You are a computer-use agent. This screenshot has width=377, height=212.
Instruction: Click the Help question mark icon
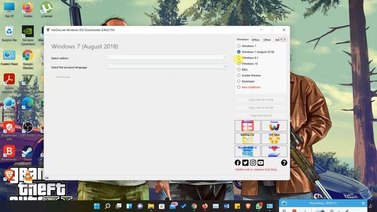click(x=284, y=163)
